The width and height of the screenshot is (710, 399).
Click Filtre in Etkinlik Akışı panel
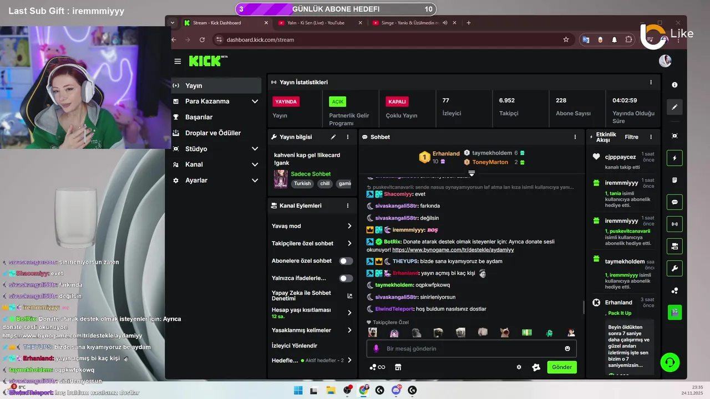pyautogui.click(x=631, y=137)
